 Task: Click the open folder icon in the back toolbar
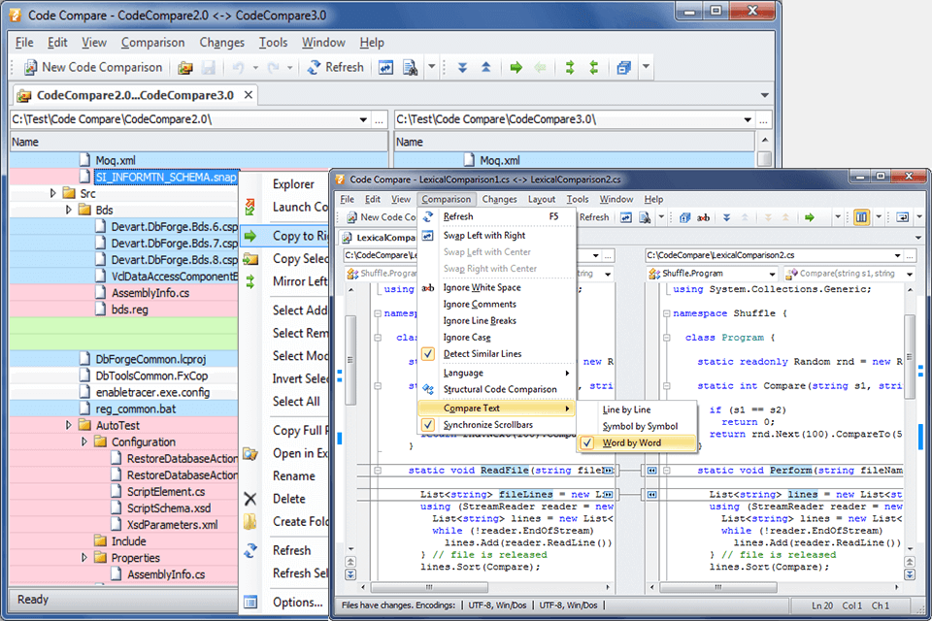184,67
